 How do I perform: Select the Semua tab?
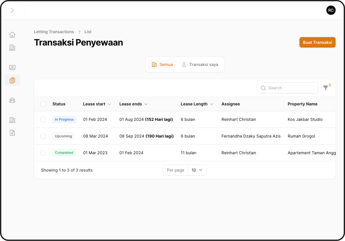click(162, 65)
